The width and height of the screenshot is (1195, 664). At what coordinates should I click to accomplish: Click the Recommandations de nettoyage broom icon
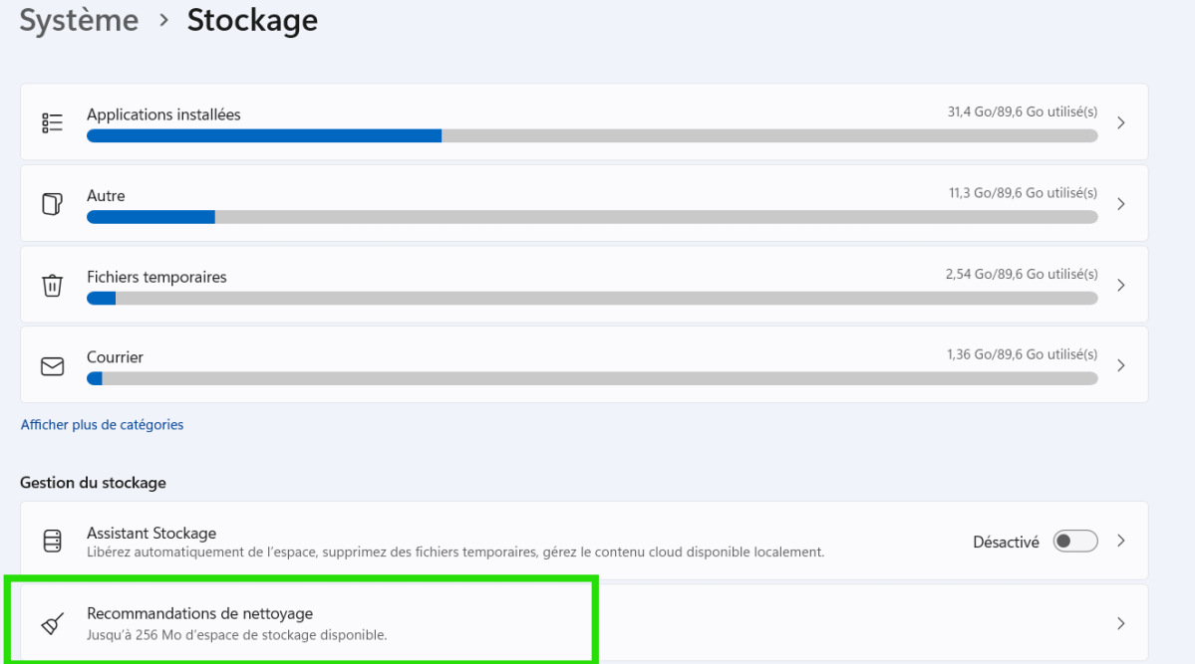(52, 623)
